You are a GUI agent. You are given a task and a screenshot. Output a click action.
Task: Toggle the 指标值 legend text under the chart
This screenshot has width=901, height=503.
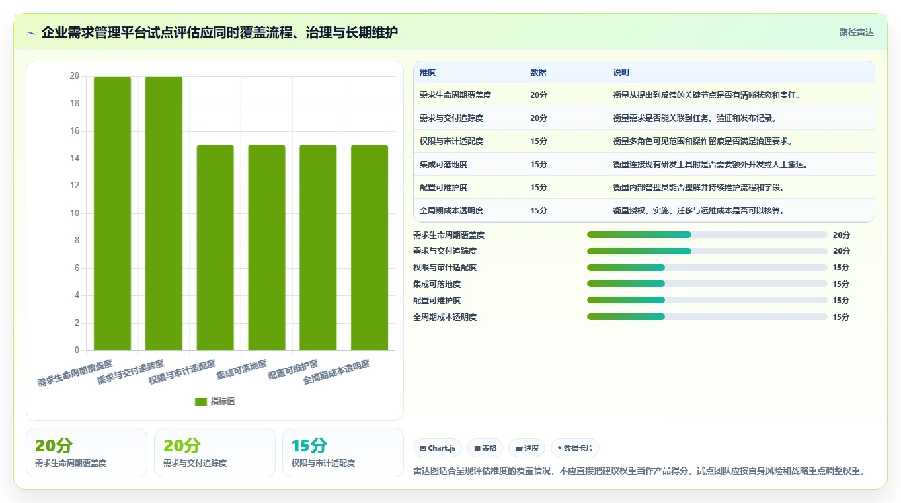223,402
